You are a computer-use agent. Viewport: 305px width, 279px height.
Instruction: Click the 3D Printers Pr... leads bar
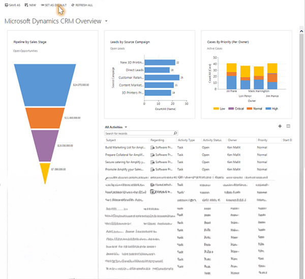158,93
